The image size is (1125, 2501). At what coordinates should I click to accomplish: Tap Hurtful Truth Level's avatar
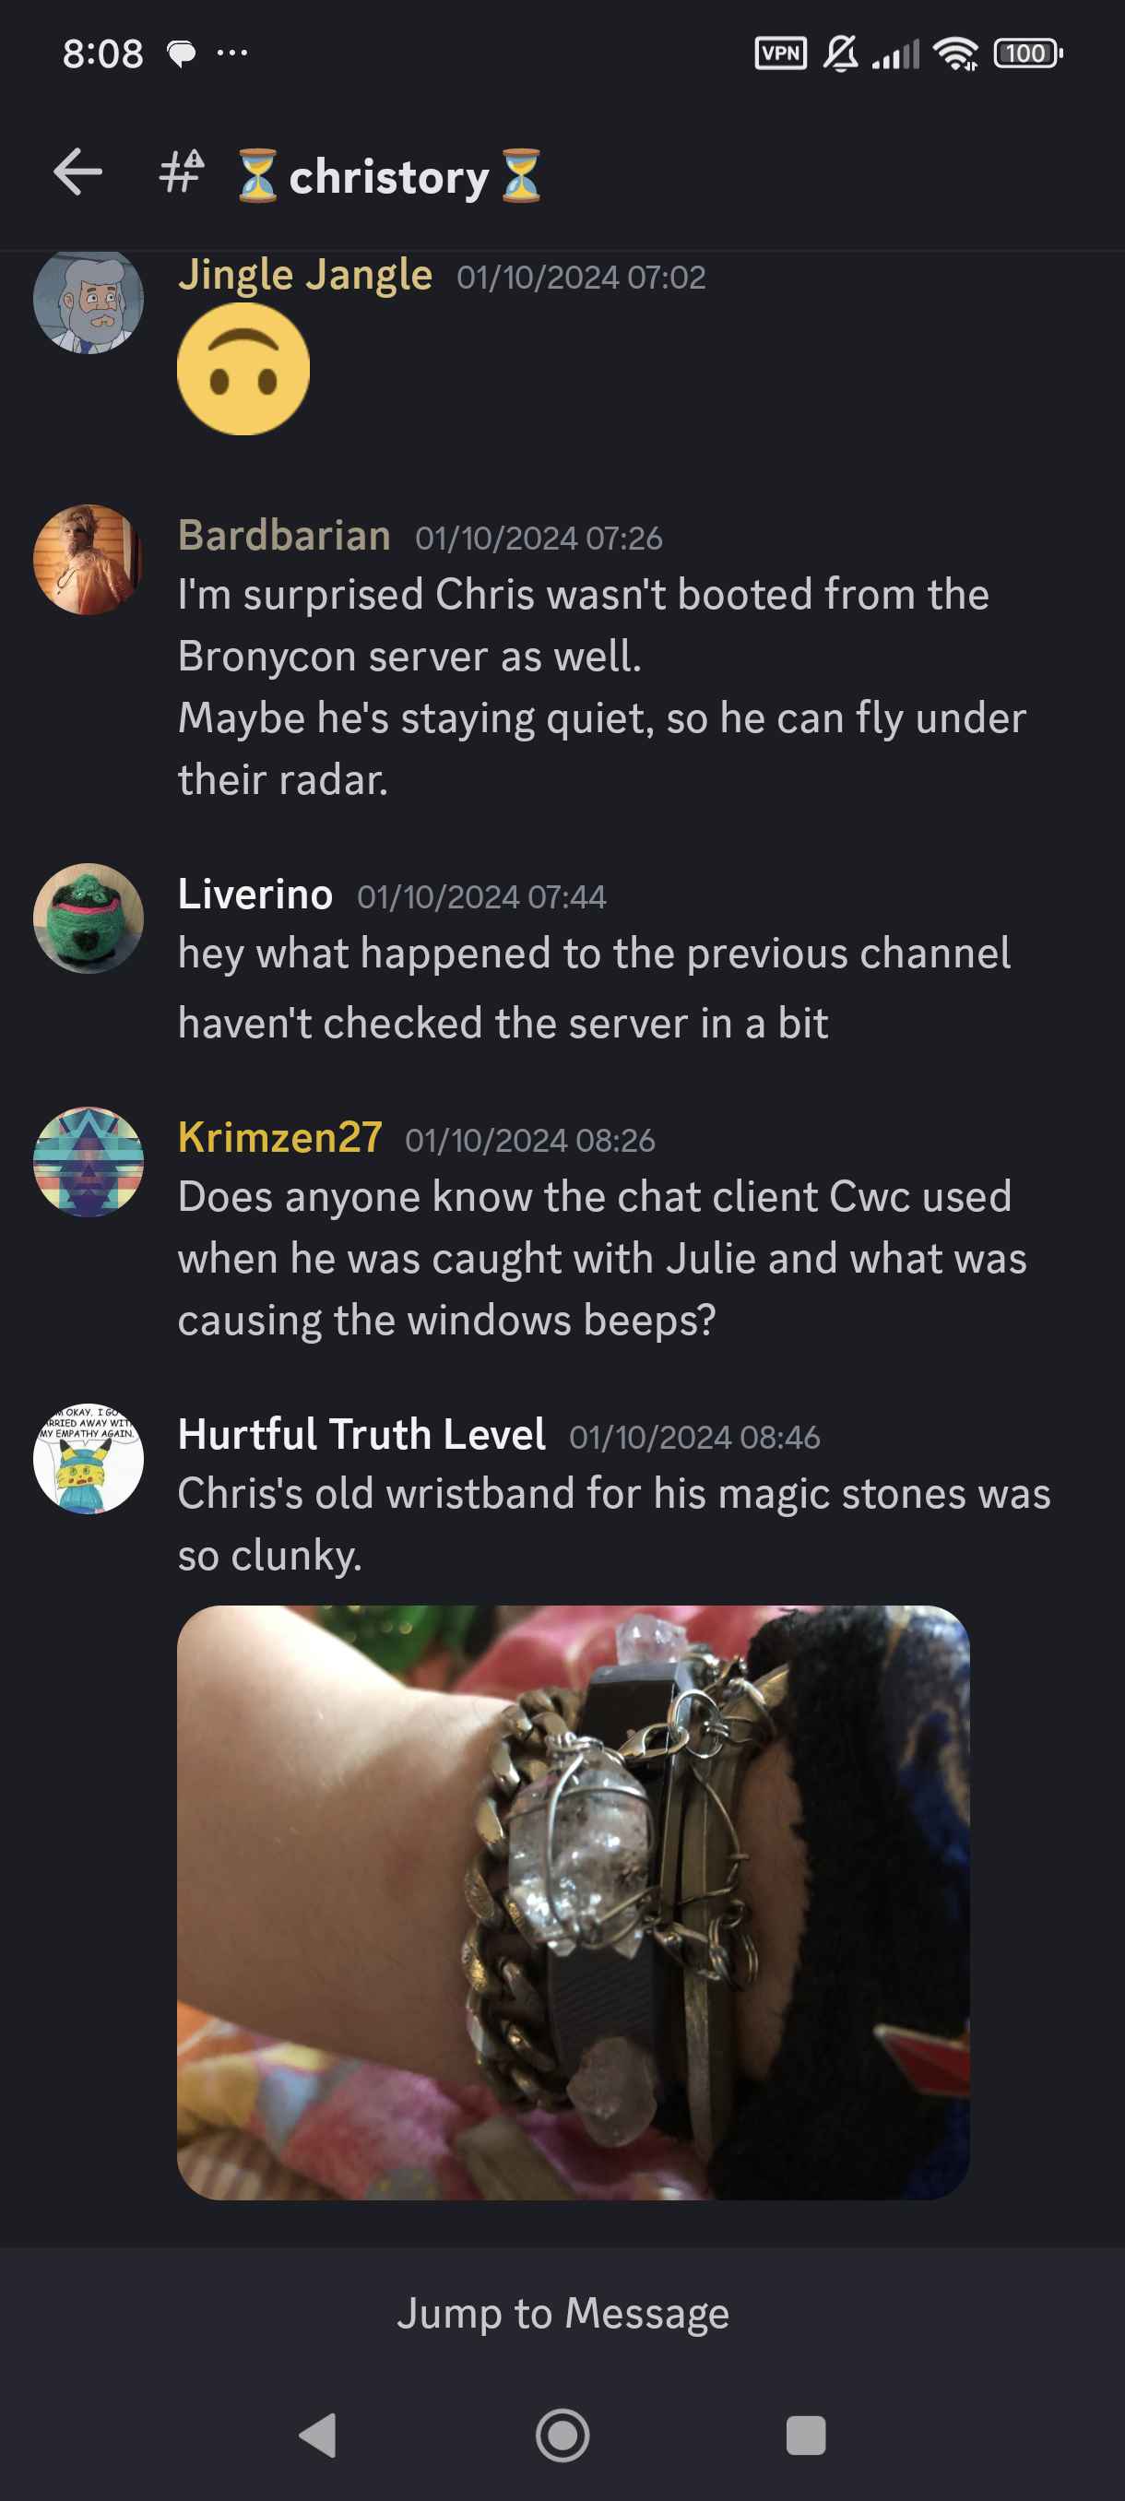click(x=89, y=1459)
